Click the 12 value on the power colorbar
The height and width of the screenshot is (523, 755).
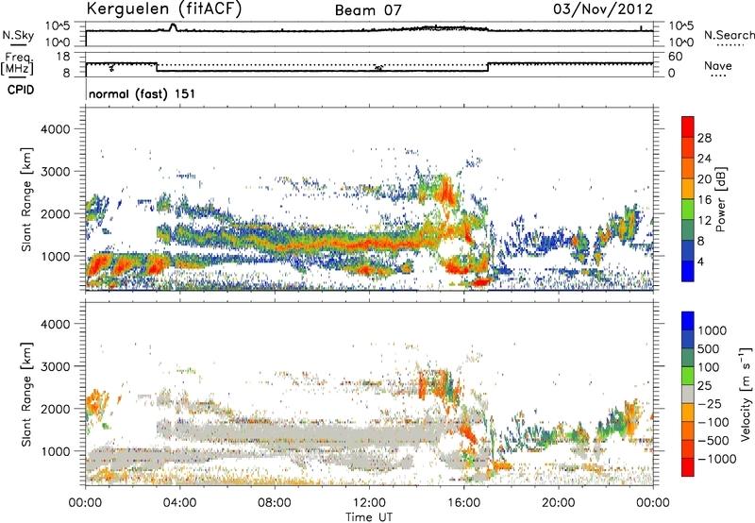click(704, 220)
